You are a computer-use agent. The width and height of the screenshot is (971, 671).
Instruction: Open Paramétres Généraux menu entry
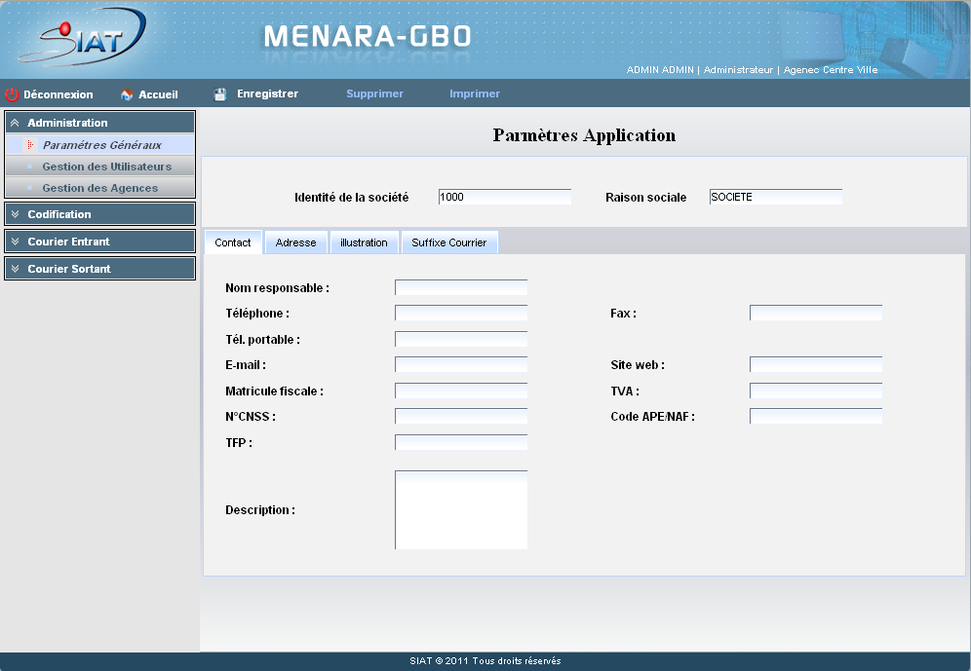(x=99, y=145)
